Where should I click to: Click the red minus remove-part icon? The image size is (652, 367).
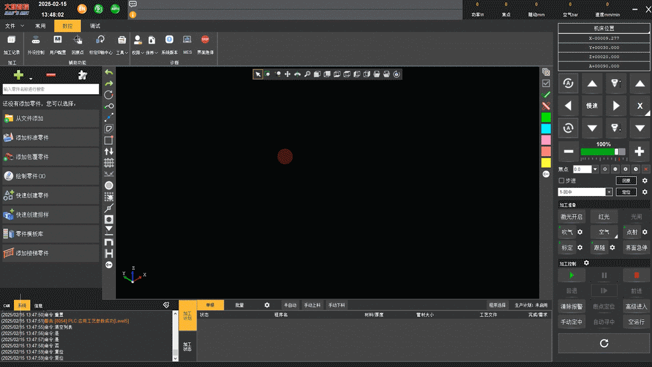pos(51,75)
